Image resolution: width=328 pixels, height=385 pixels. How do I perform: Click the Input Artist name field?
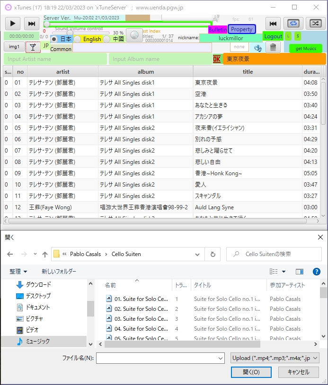[x=55, y=59]
